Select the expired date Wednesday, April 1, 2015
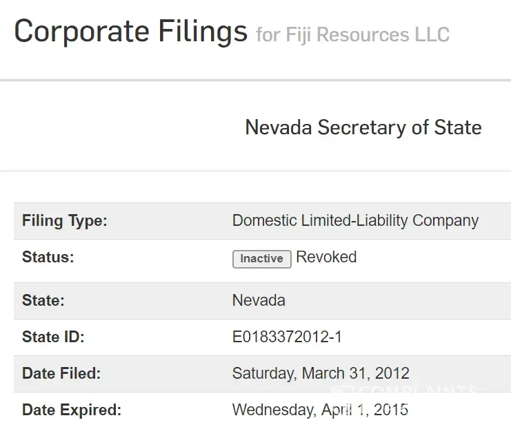 [320, 410]
